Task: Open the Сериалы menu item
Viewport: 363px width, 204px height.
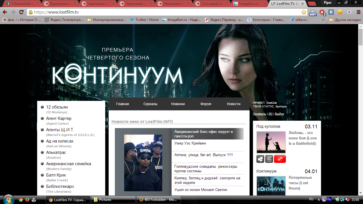Action: click(150, 104)
